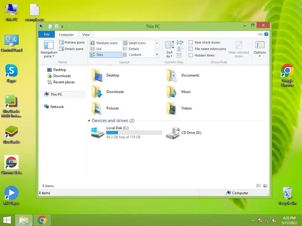Click the Action Center flag tray icon

point(260,220)
